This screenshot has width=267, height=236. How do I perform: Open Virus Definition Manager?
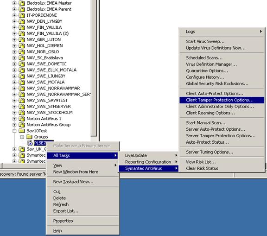222,64
